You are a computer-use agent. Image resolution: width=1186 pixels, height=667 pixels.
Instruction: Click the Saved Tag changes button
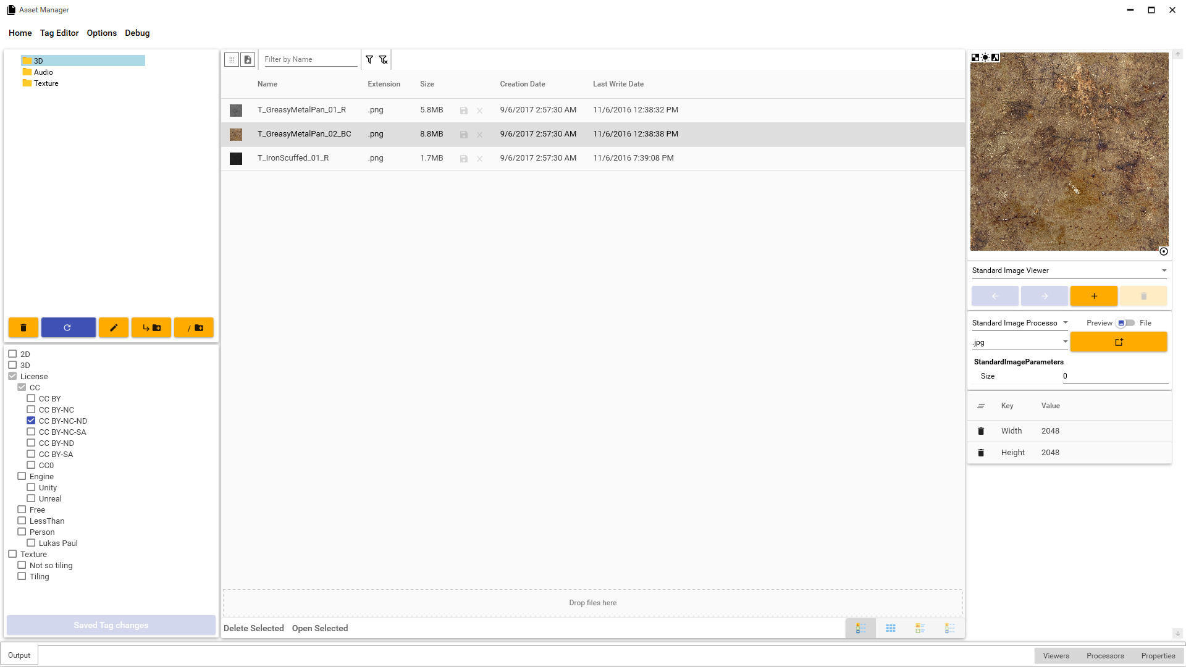[111, 625]
